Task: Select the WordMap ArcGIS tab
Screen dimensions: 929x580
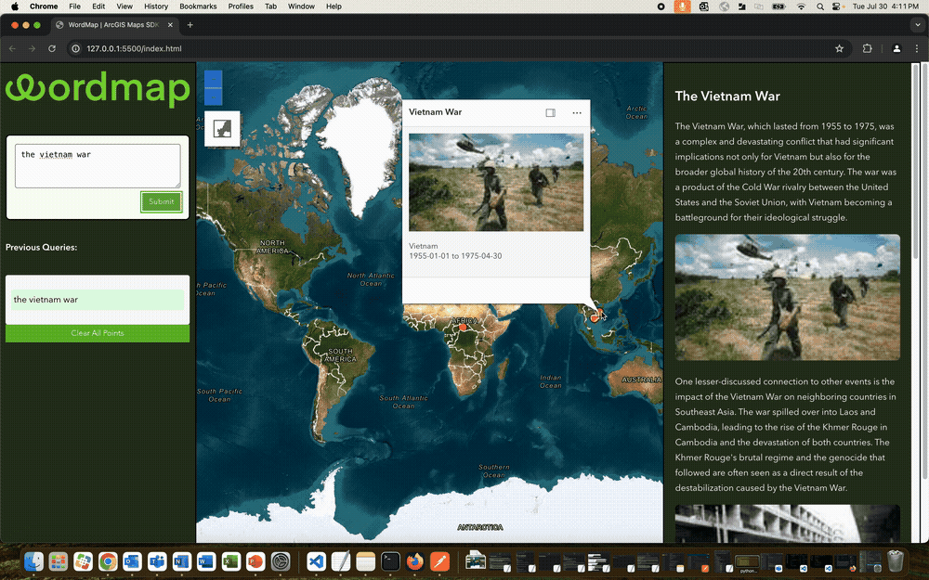Action: (112, 25)
